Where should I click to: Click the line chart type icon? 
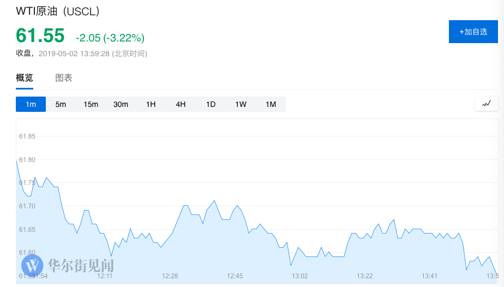click(x=486, y=104)
